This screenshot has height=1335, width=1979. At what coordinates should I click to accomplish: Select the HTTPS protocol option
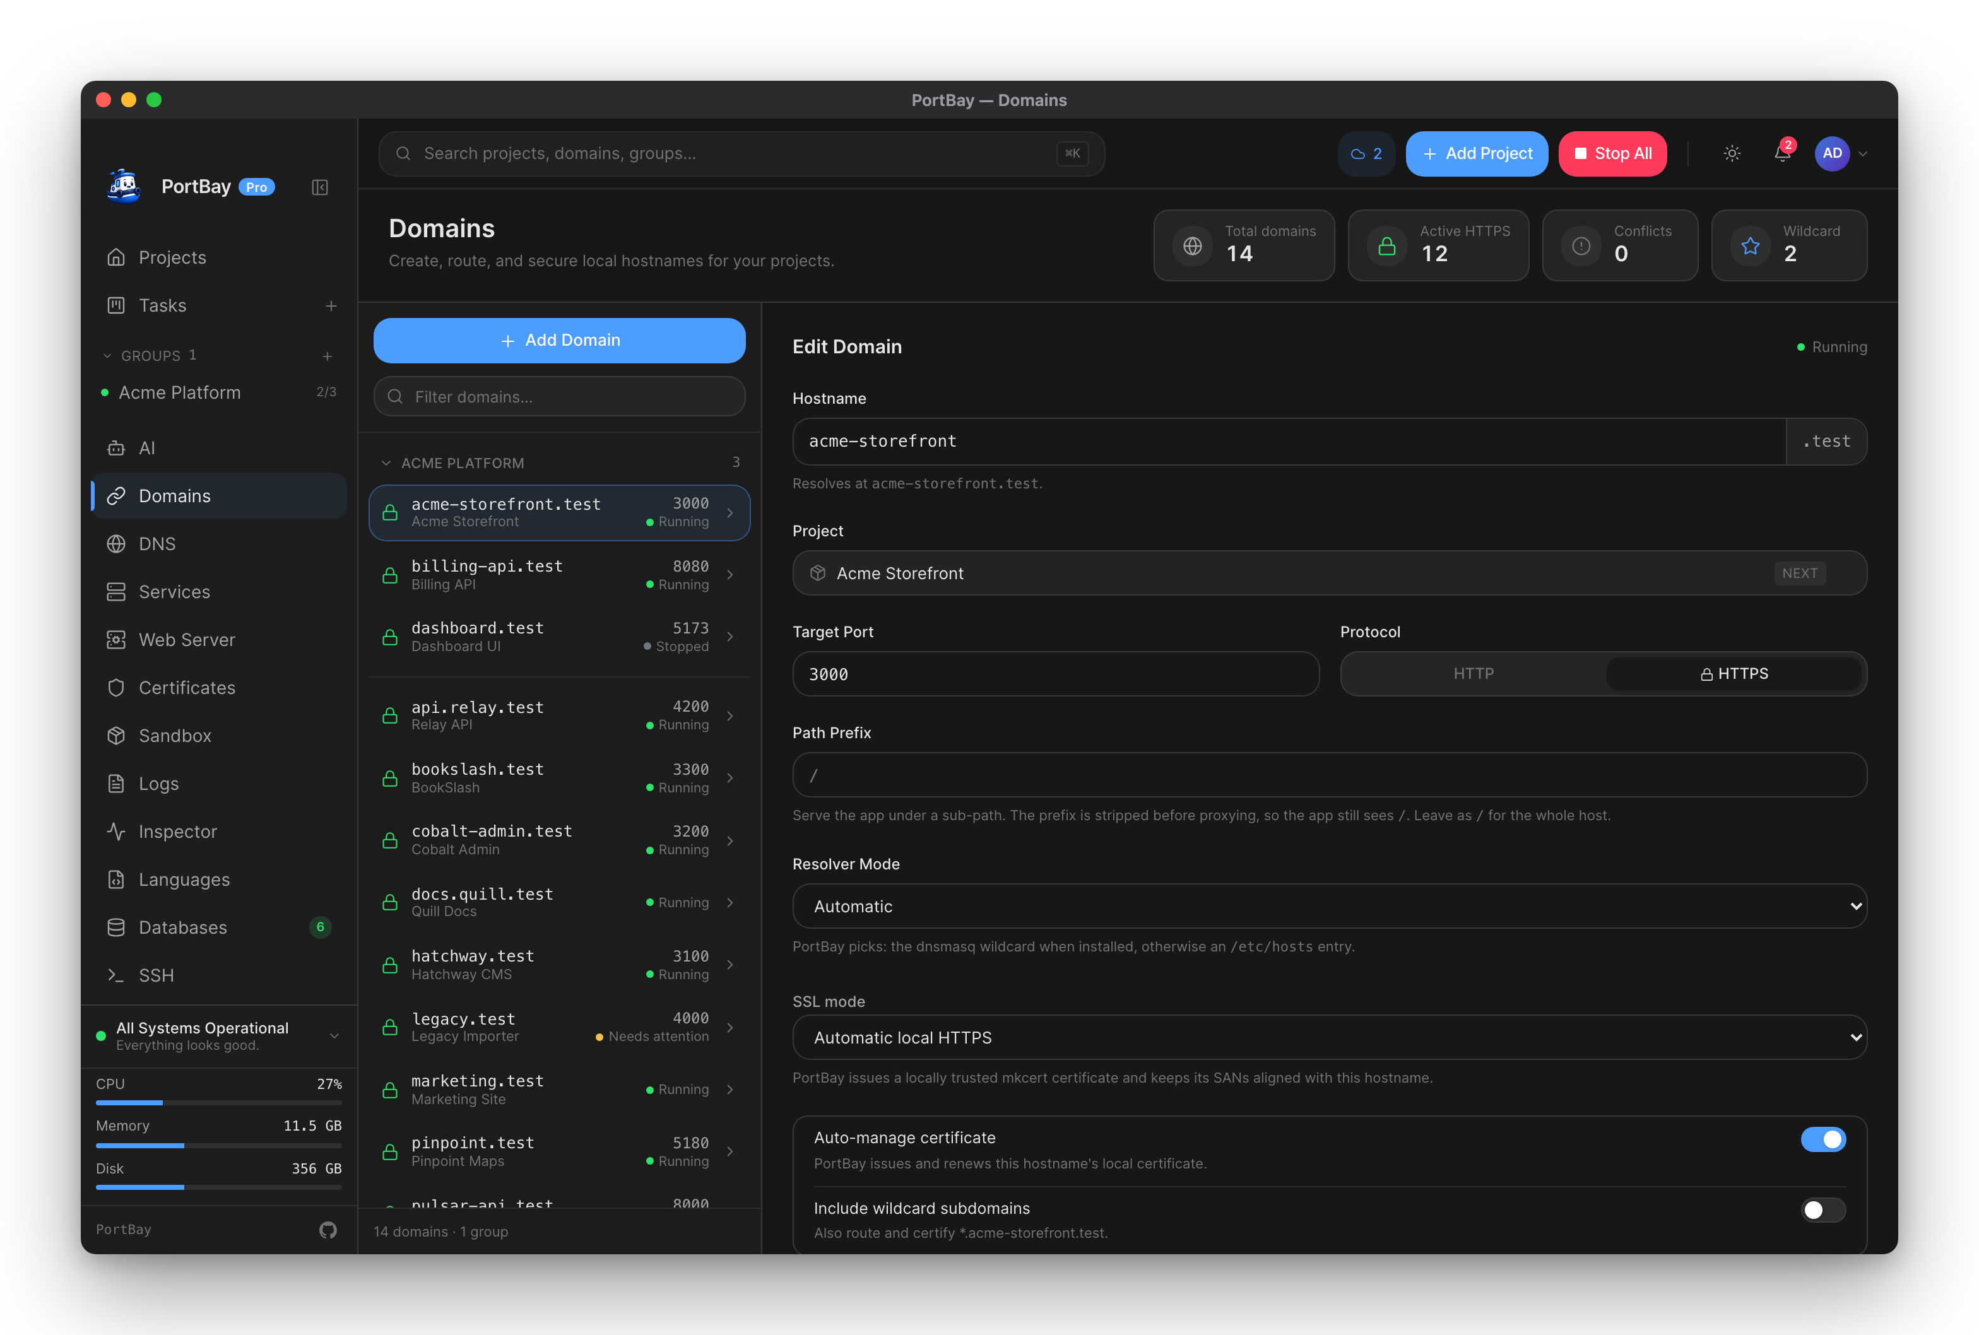click(x=1734, y=673)
